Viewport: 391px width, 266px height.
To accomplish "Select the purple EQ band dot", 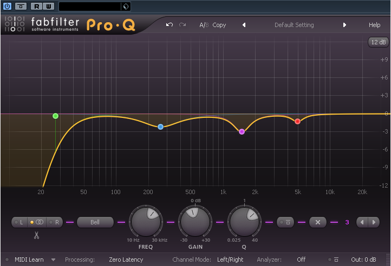I will pos(242,131).
